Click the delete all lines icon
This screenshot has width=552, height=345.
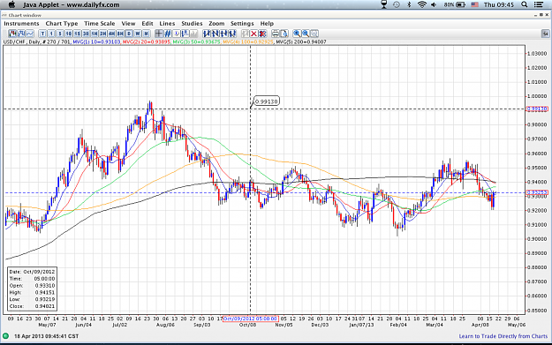click(262, 34)
